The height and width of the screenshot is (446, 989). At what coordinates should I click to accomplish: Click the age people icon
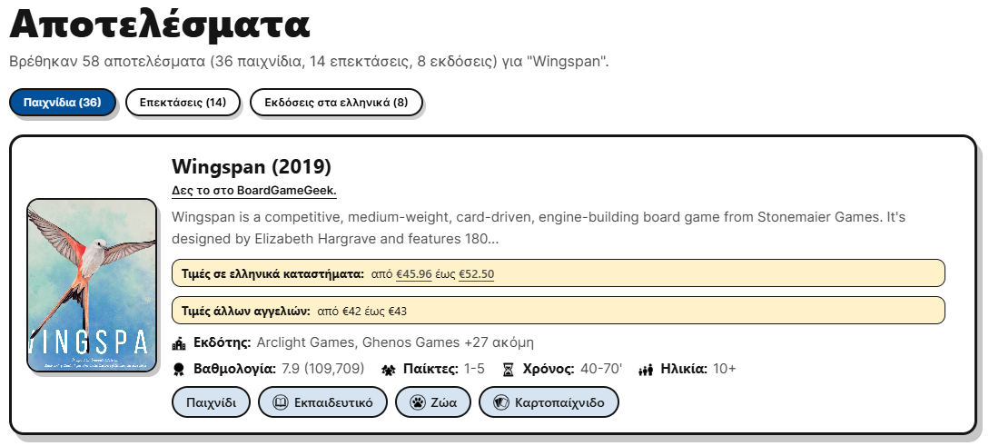pos(646,369)
